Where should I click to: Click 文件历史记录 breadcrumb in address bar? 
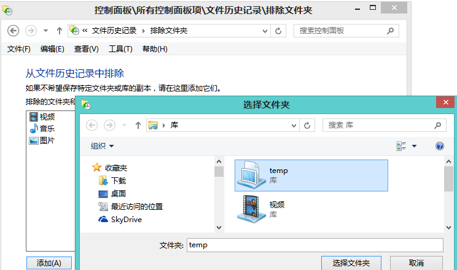pos(114,31)
